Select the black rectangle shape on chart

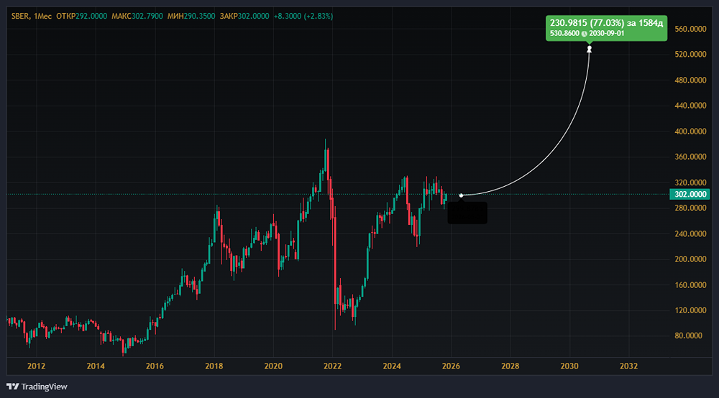(x=467, y=212)
